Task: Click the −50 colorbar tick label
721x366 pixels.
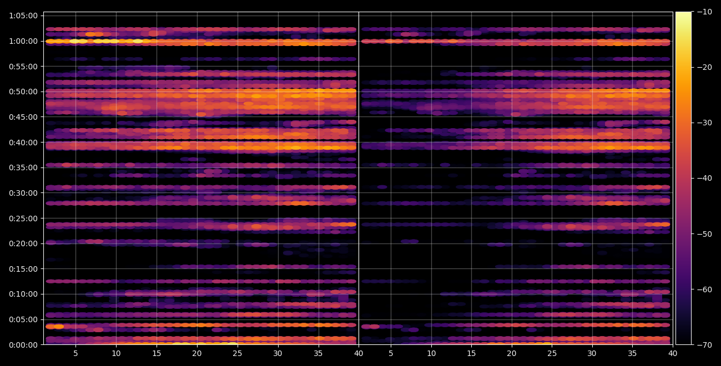Action: pyautogui.click(x=704, y=234)
